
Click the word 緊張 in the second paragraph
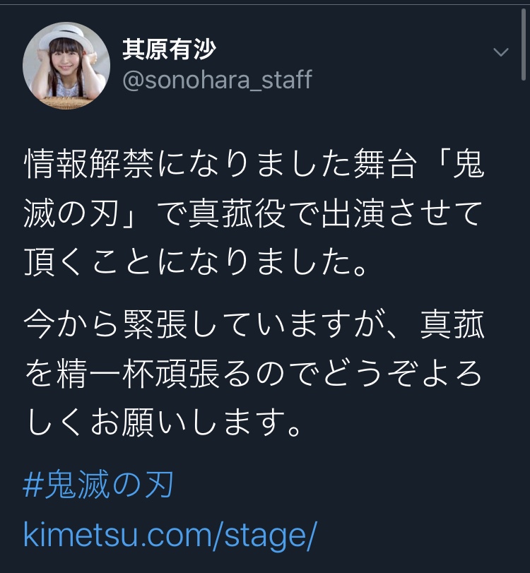tap(155, 324)
